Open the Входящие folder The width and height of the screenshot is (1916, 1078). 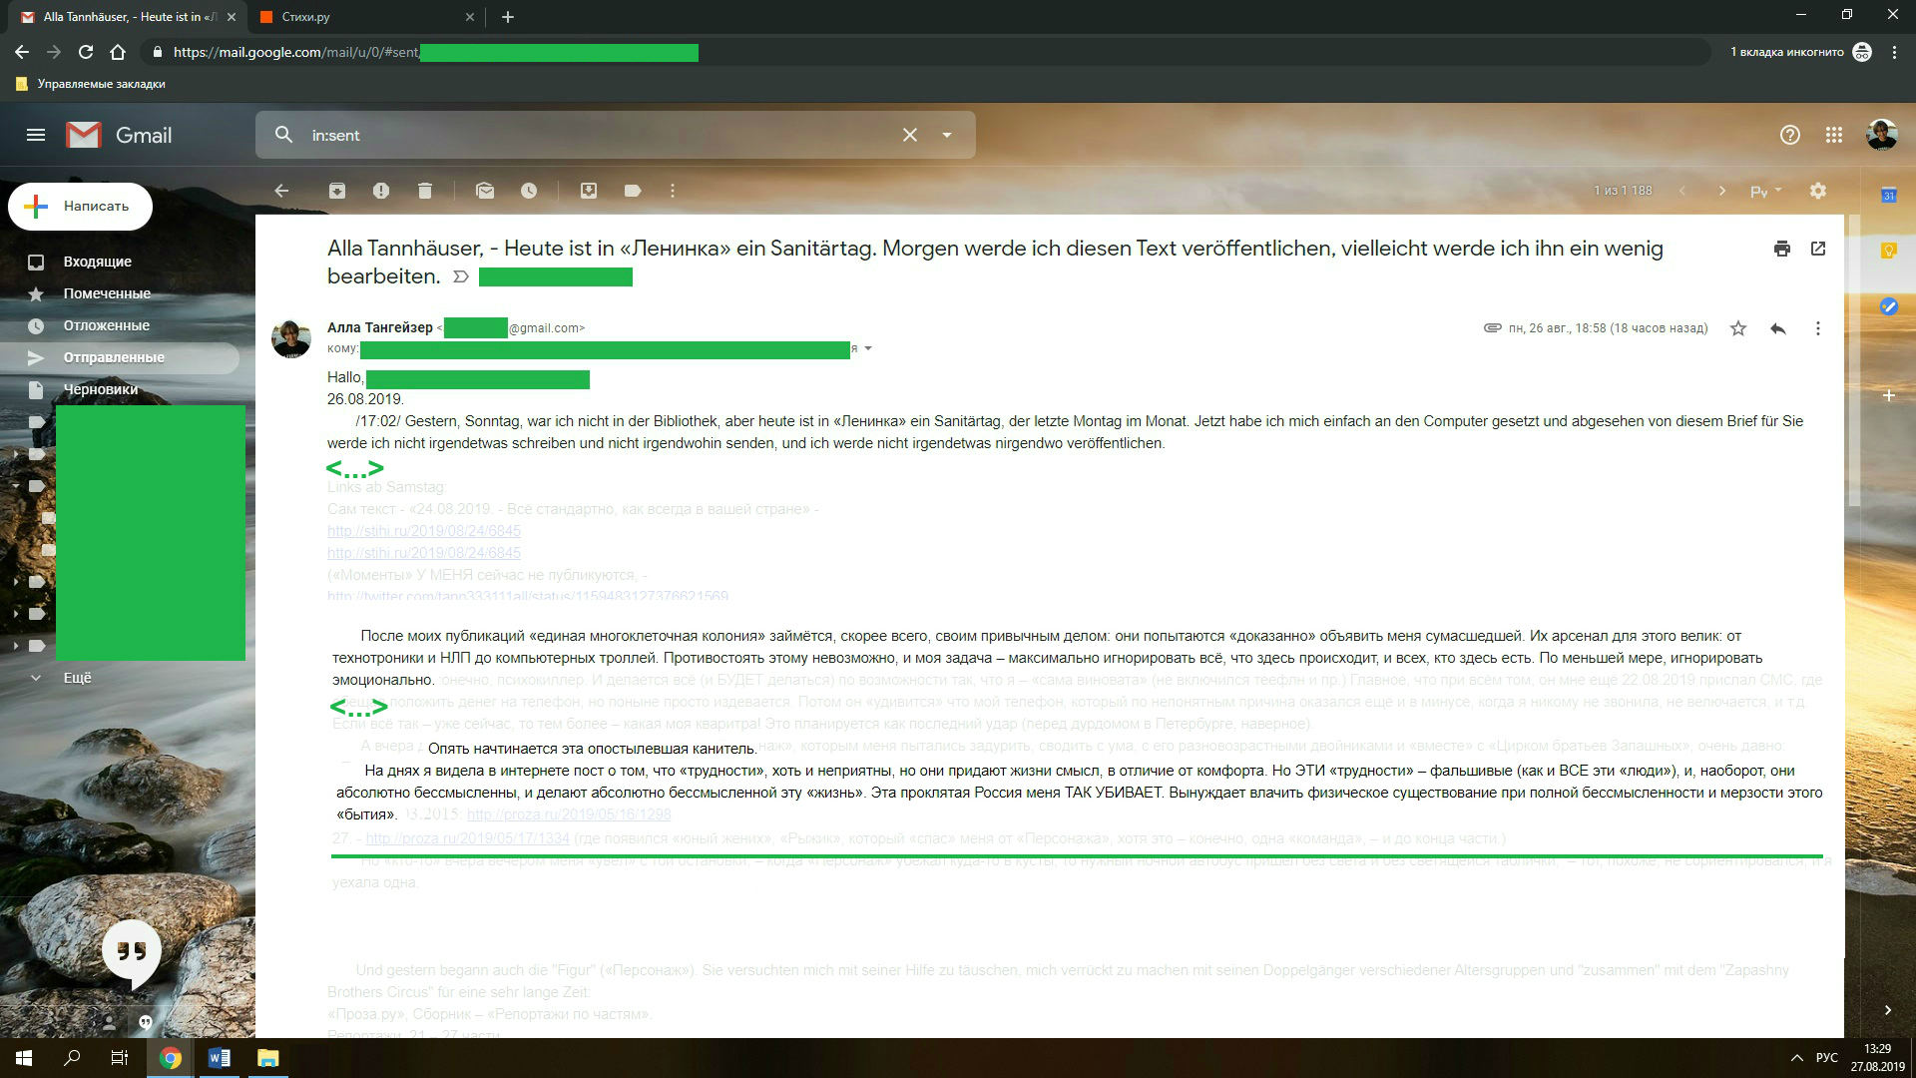(98, 262)
